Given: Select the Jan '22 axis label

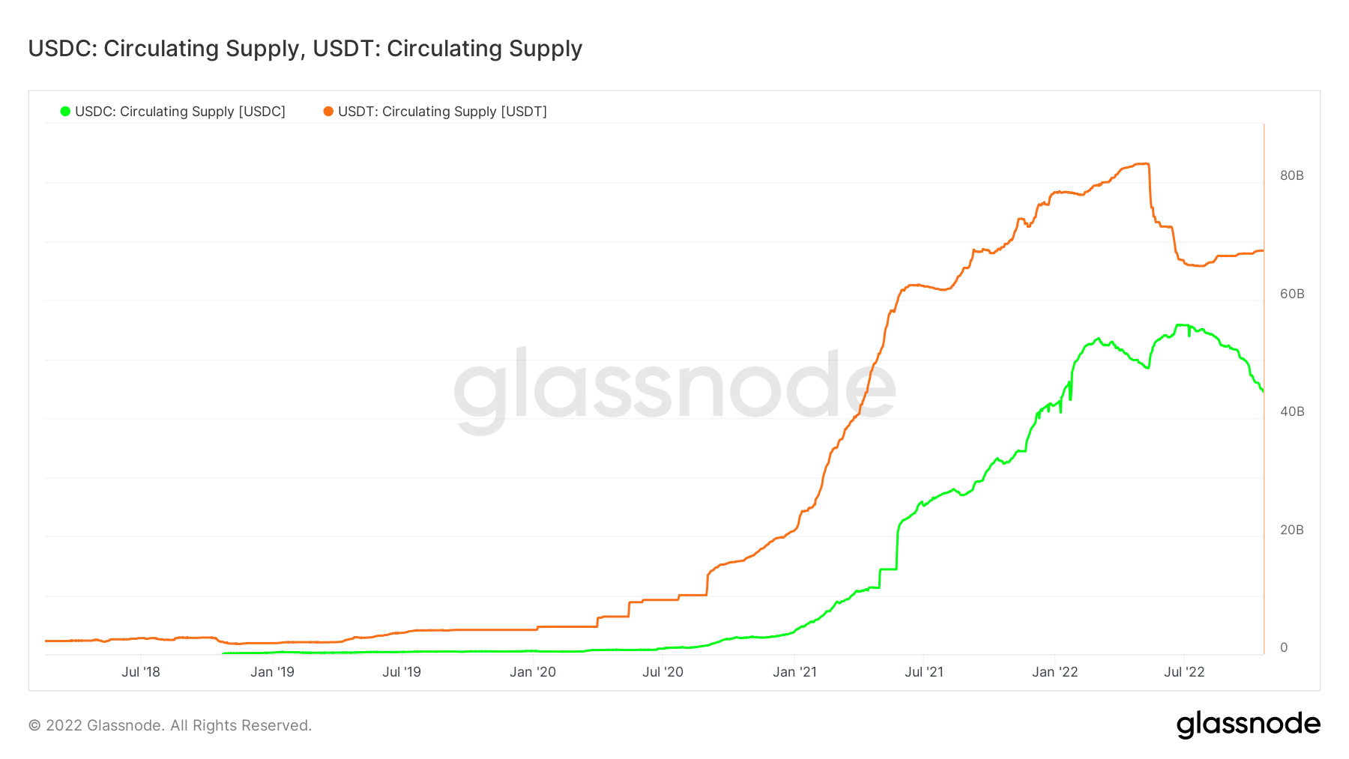Looking at the screenshot, I should pos(1055,672).
